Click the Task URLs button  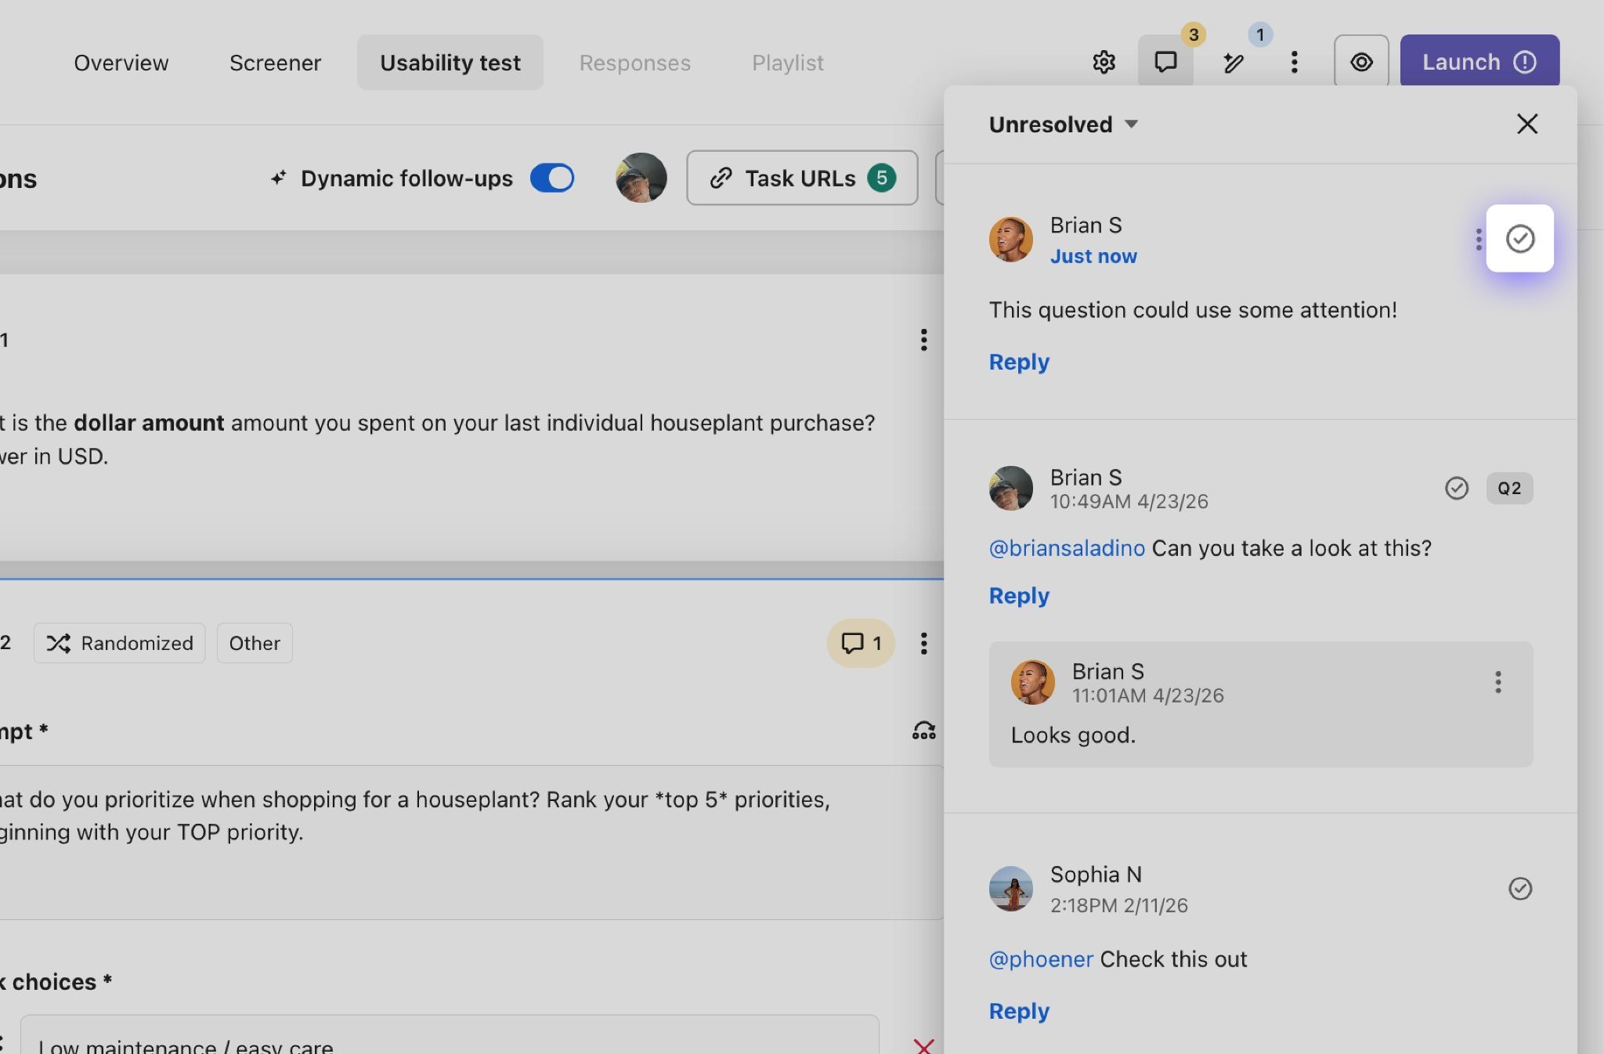point(802,178)
